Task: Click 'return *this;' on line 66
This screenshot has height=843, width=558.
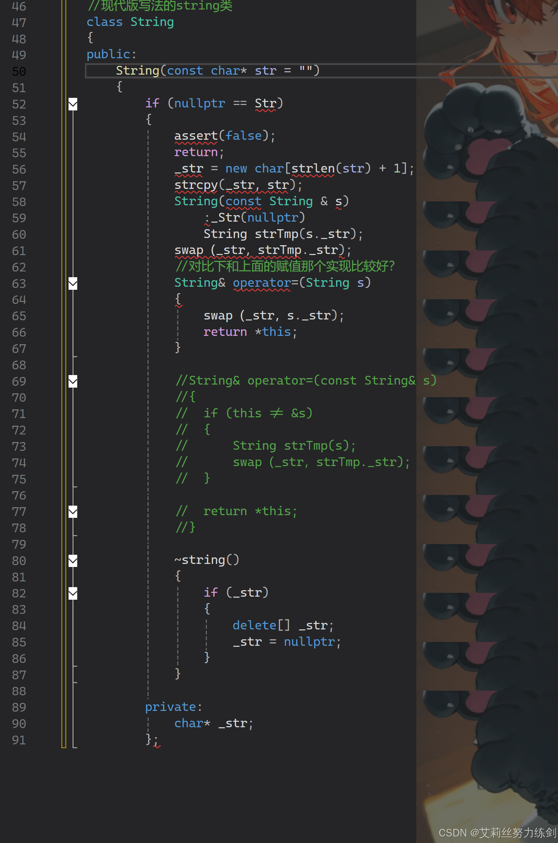Action: pyautogui.click(x=250, y=332)
